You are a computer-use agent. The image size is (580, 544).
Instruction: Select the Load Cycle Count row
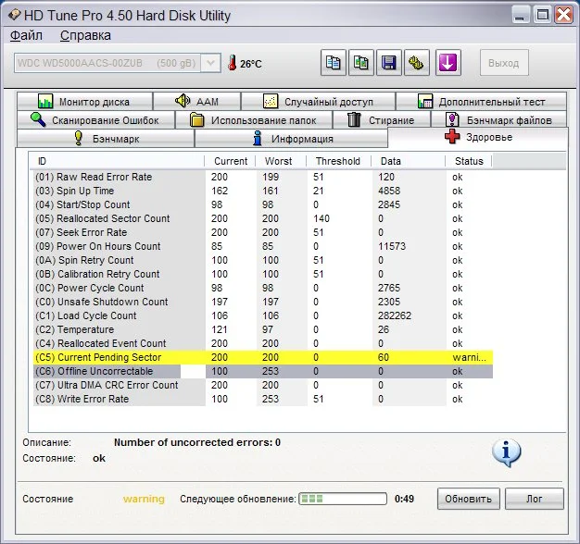pos(263,315)
